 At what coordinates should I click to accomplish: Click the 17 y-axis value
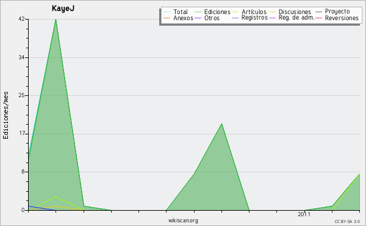coord(21,134)
